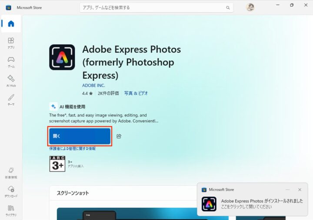Open ライブラリ (Library) in the sidebar
Image resolution: width=313 pixels, height=220 pixels.
point(11,210)
